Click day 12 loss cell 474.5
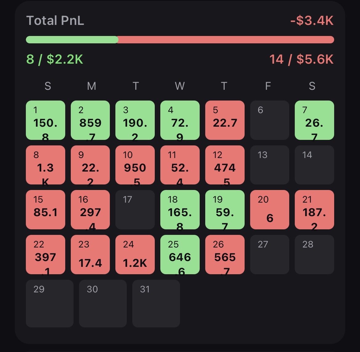Image resolution: width=360 pixels, height=352 pixels. (225, 165)
